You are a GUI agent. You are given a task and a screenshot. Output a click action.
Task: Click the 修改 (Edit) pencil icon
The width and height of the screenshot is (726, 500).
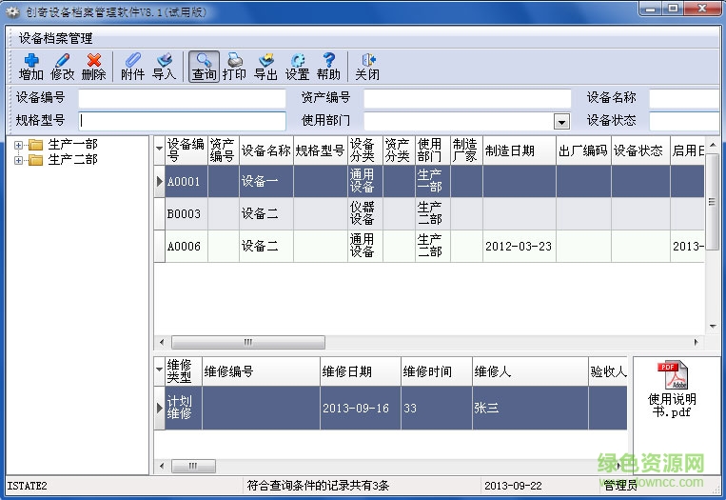[x=62, y=66]
